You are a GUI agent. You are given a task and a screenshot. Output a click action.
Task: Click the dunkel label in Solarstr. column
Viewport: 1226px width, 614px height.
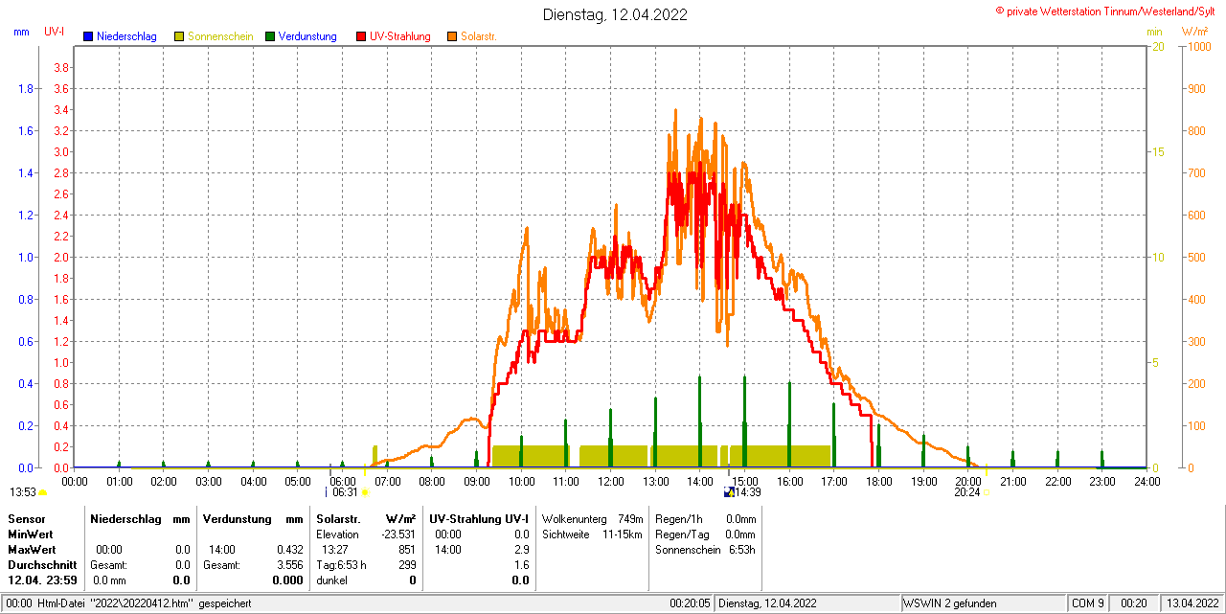(x=331, y=580)
